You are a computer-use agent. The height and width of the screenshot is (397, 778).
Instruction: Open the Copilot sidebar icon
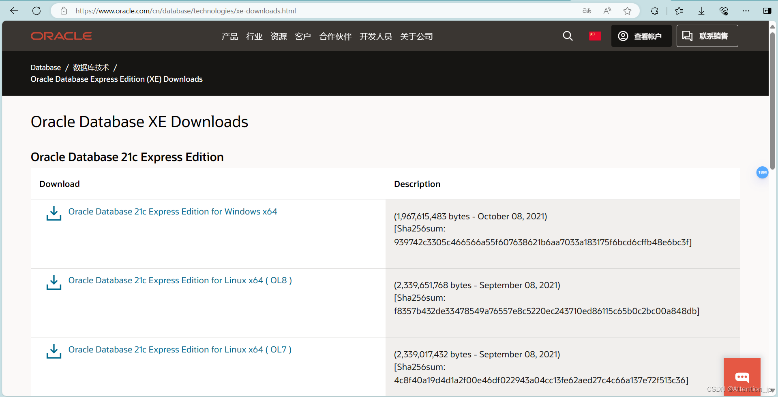[767, 11]
